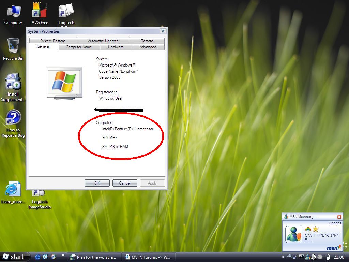Cancel the System Properties dialog
Screen dimensions: 349x262
(x=125, y=183)
